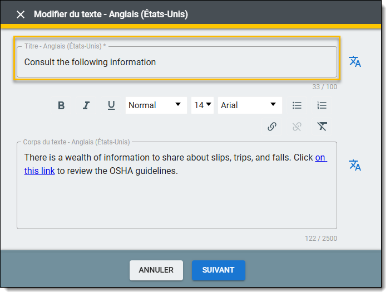
Task: Toggle underline formatting
Action: pos(111,105)
